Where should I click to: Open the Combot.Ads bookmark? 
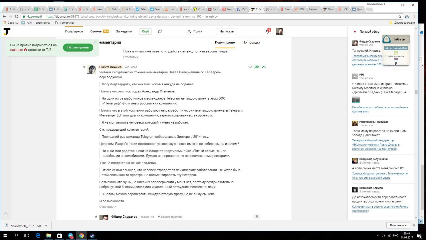(x=65, y=23)
